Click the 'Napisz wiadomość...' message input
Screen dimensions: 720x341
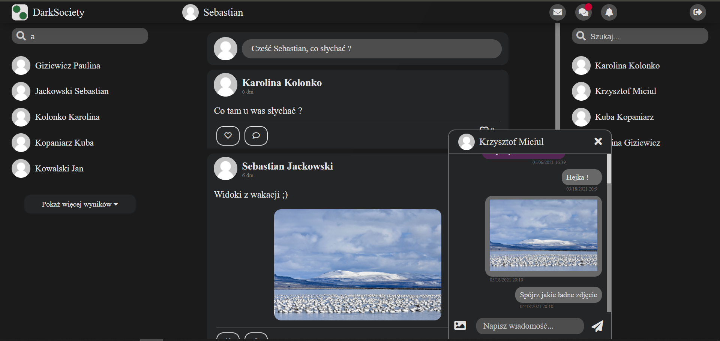click(529, 326)
